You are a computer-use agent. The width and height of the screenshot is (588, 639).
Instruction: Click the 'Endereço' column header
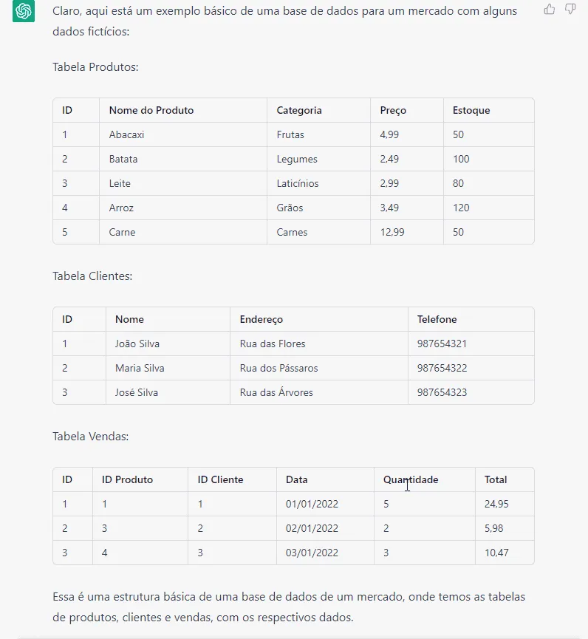pos(261,319)
